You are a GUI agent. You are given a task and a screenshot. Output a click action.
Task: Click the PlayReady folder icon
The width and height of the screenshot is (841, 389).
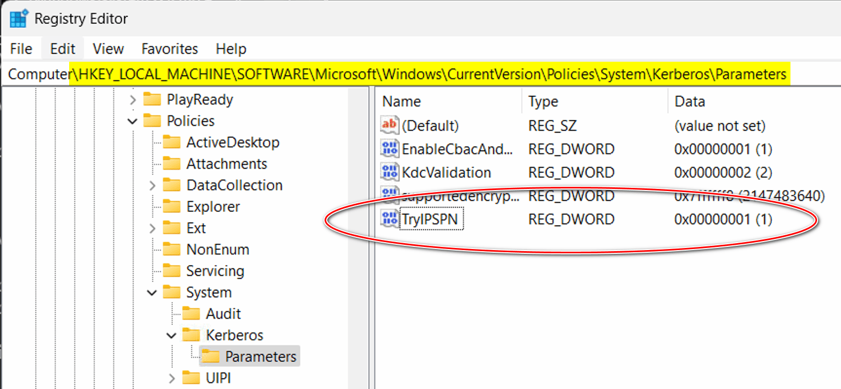[152, 100]
